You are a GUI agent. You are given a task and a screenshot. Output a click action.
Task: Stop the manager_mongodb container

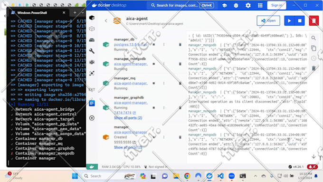coord(154,64)
